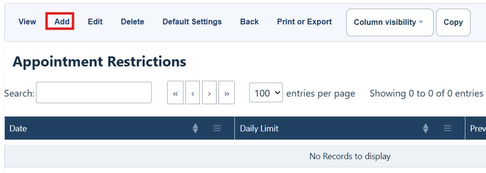Open Print or Export option
The height and width of the screenshot is (173, 486).
304,22
